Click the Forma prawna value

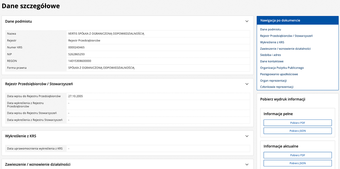click(101, 68)
